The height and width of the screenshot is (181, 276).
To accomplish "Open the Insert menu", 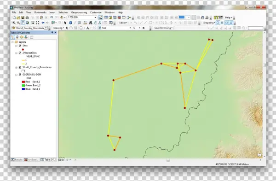I will click(52, 12).
